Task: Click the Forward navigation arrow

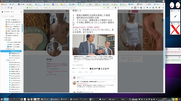Action: (x=5, y=8)
